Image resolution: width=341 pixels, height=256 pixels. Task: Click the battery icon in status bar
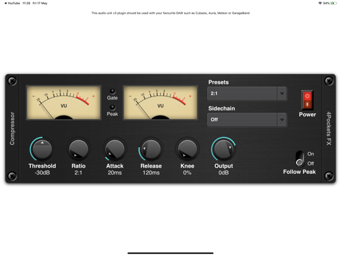[x=334, y=3]
